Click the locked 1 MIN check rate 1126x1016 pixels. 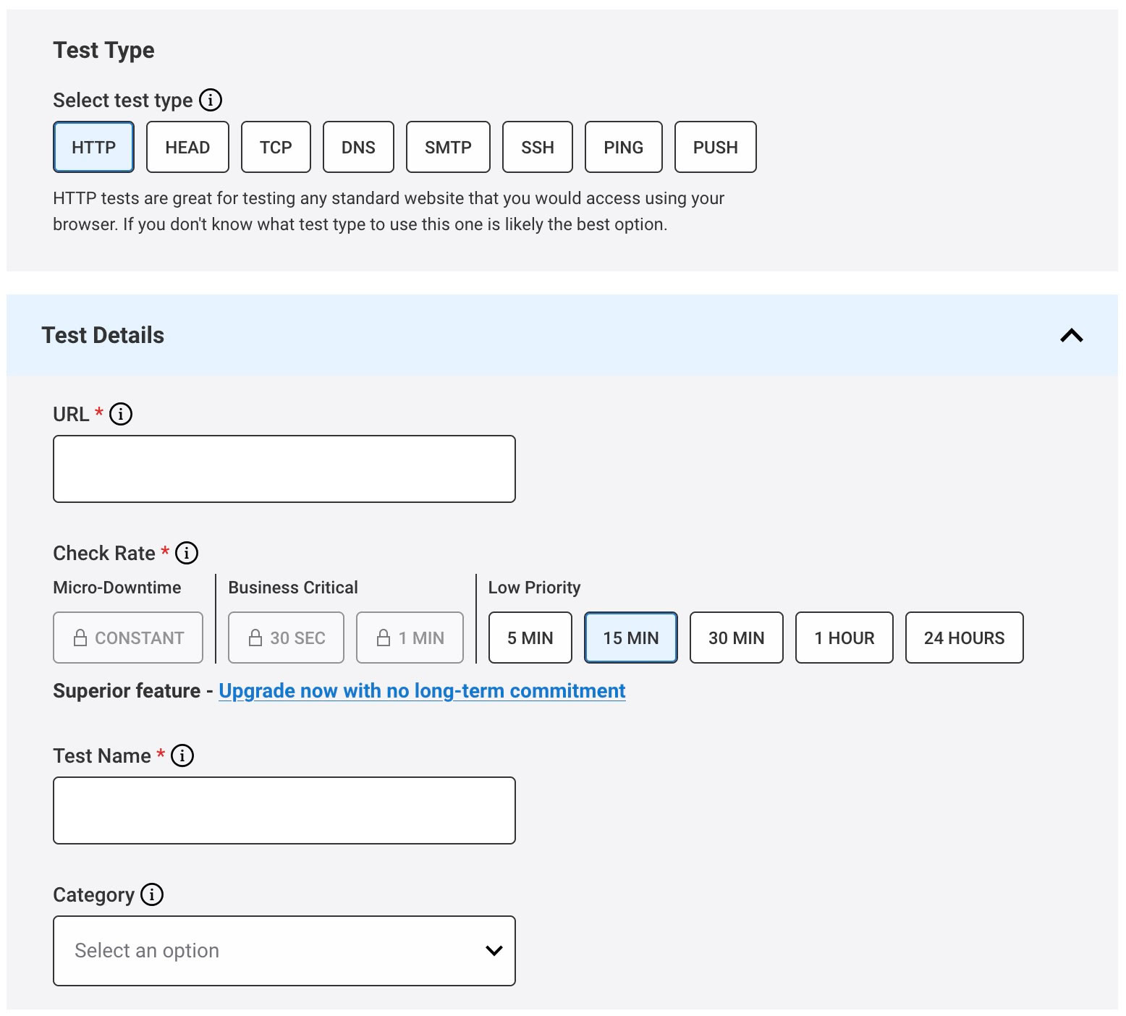tap(410, 638)
